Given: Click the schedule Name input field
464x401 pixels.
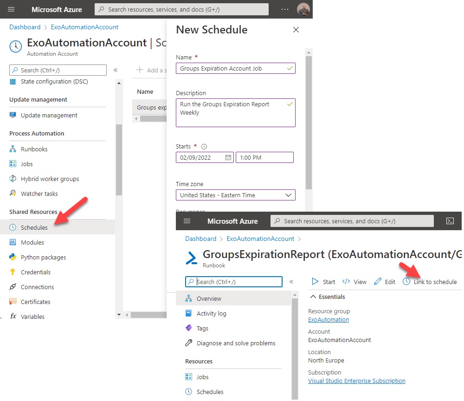Looking at the screenshot, I should click(236, 68).
